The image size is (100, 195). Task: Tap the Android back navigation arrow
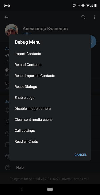point(21,189)
